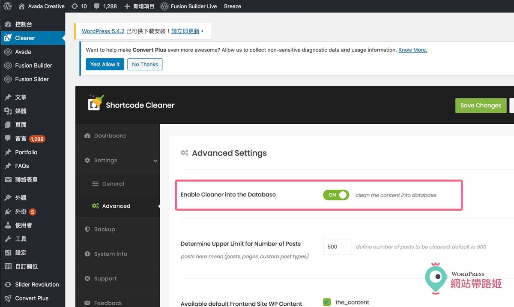Click the 新增項目 admin bar label
The height and width of the screenshot is (307, 514).
tap(143, 6)
